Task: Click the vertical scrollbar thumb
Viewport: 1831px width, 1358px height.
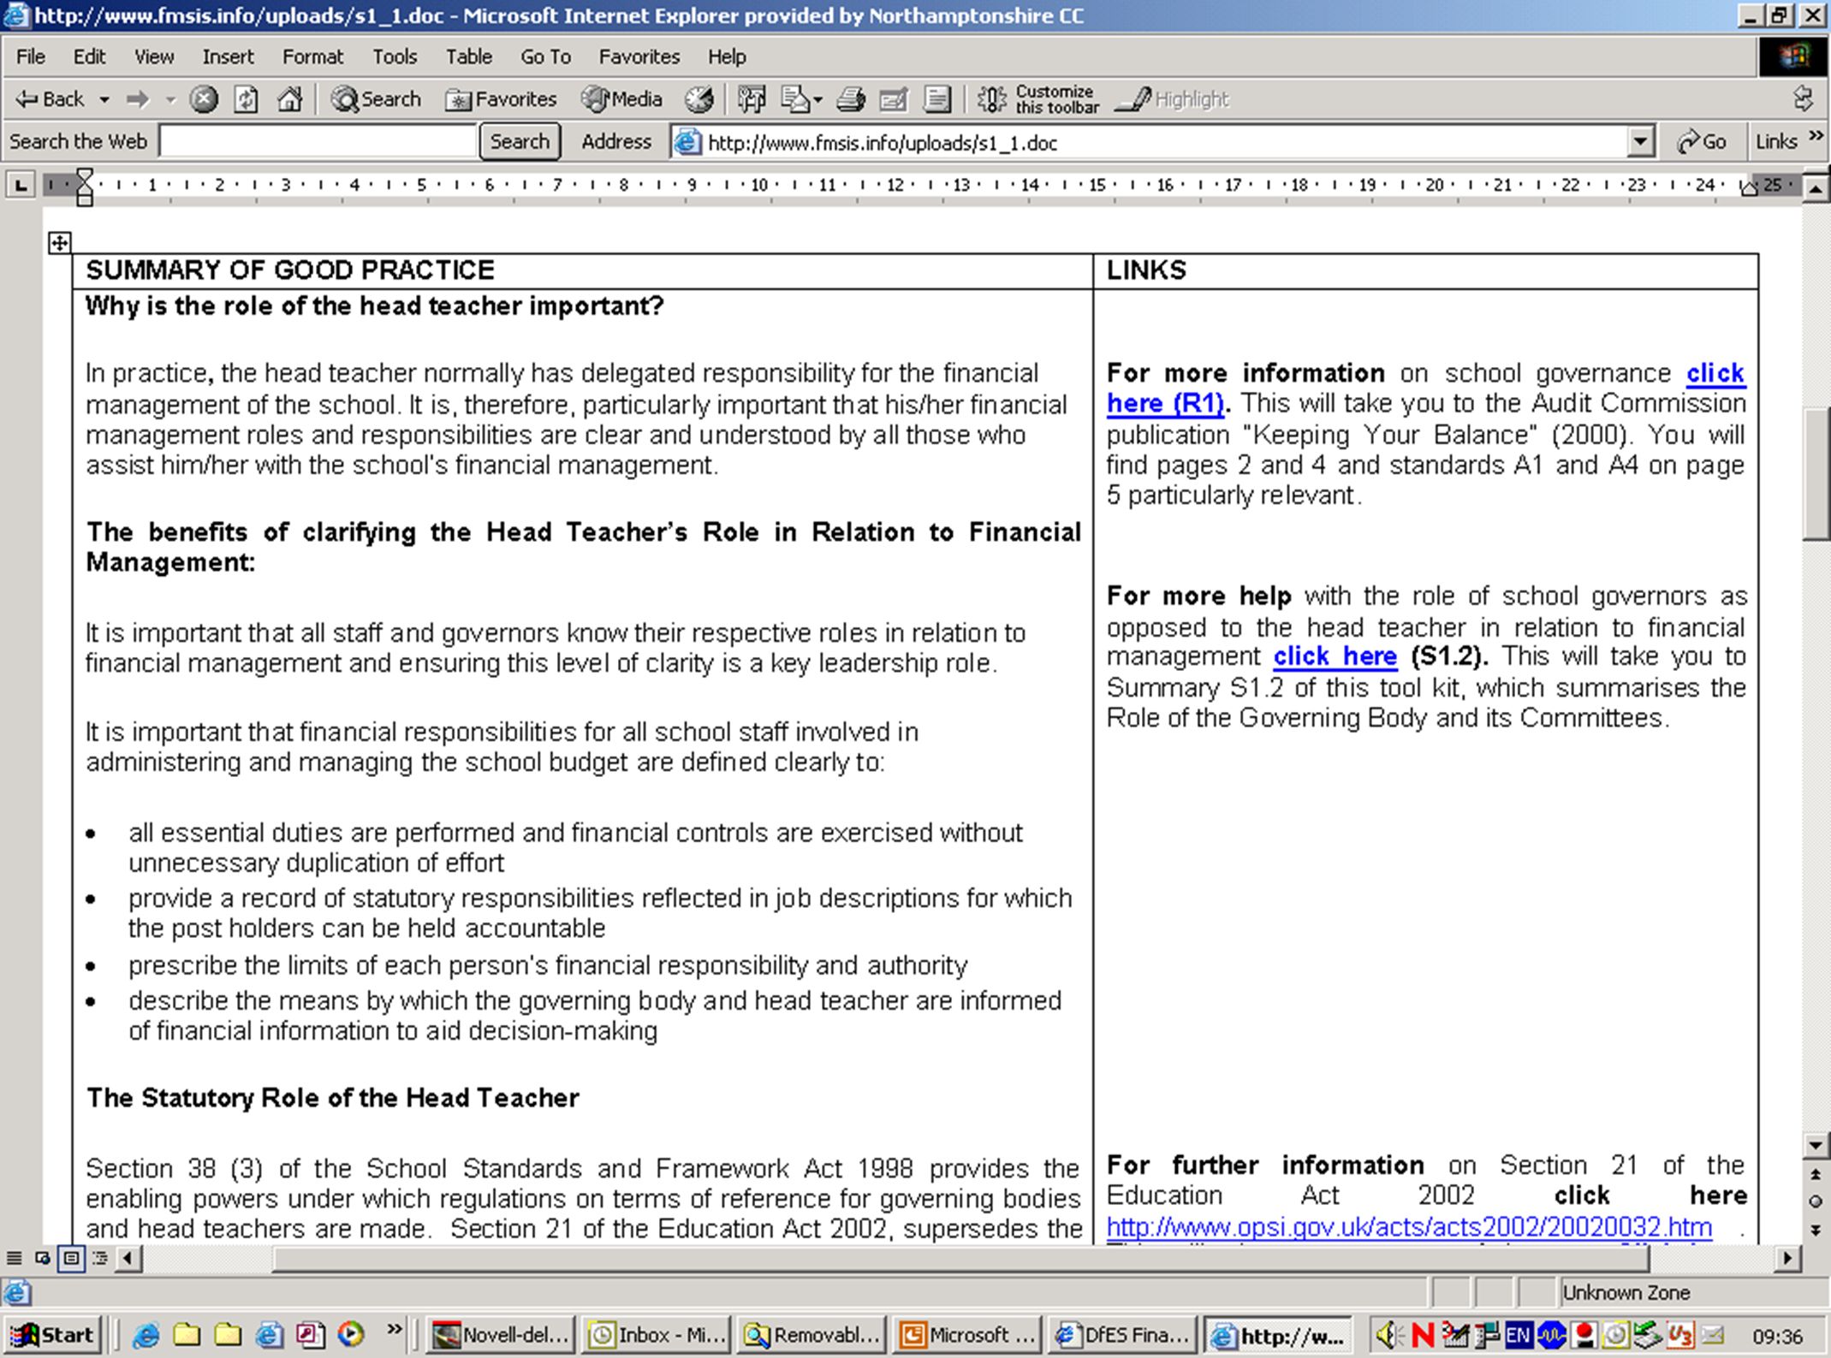Action: pos(1816,473)
